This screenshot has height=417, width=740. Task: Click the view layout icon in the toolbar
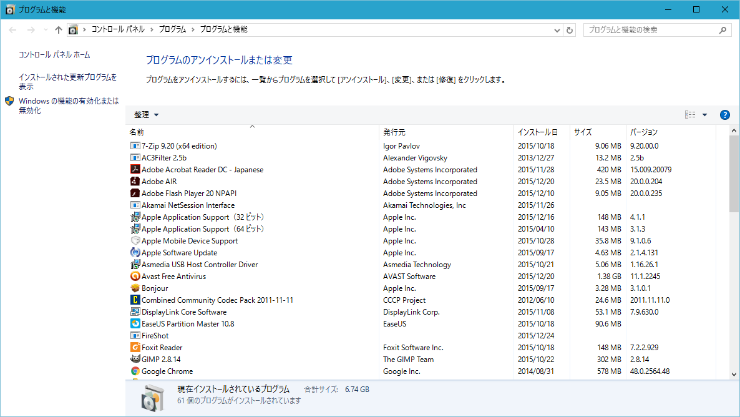[690, 115]
